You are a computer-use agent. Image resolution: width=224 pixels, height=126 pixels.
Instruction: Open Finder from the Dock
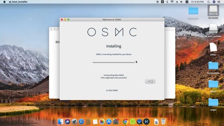pos(61,121)
